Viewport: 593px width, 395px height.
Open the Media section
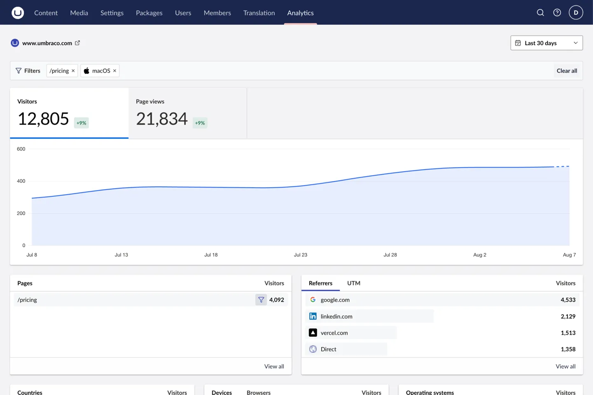pyautogui.click(x=79, y=13)
